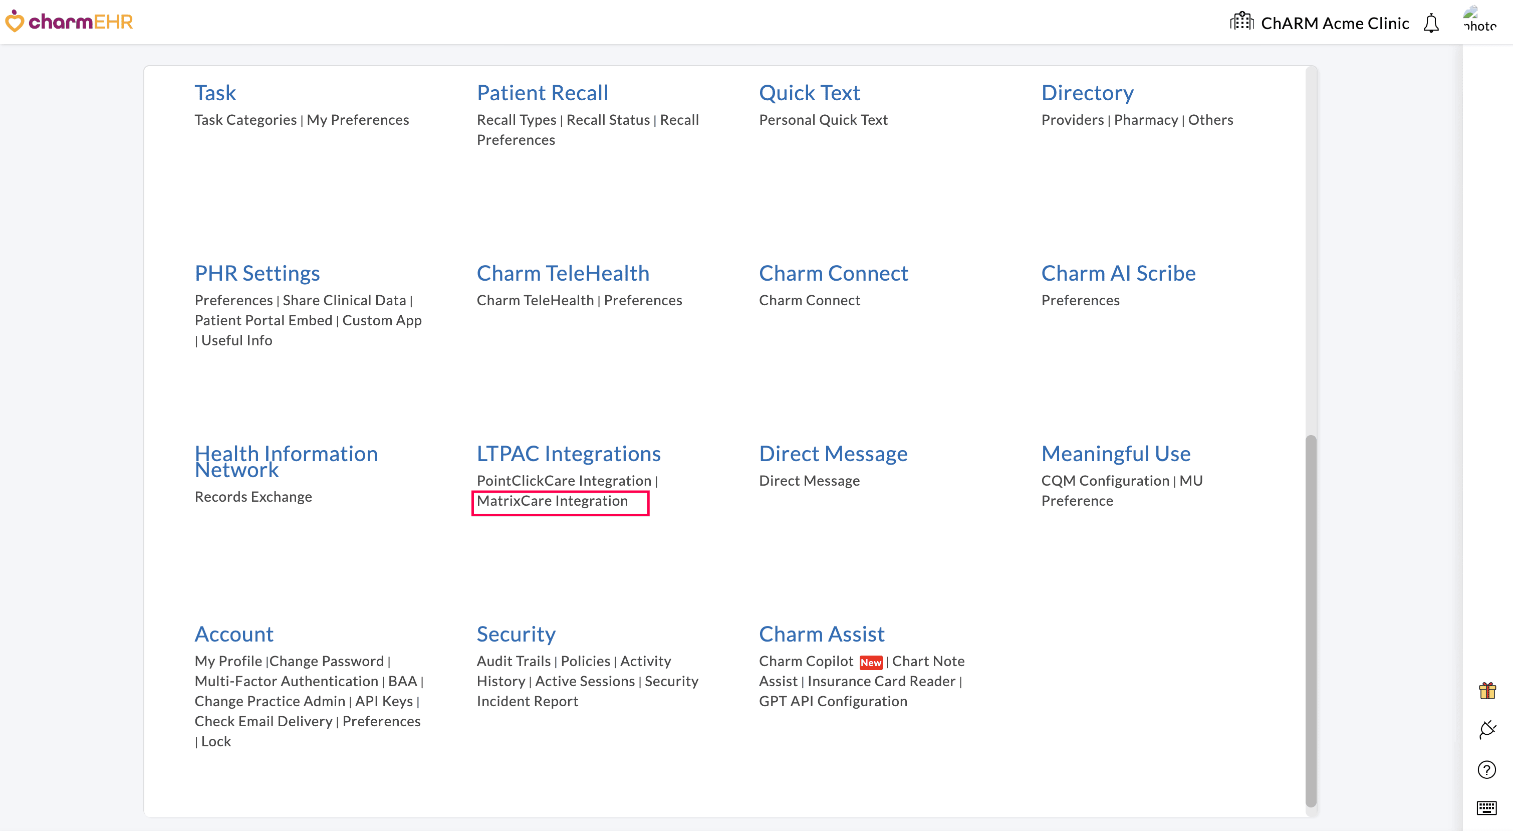Click the charmEHR logo
Image resolution: width=1513 pixels, height=831 pixels.
click(69, 22)
